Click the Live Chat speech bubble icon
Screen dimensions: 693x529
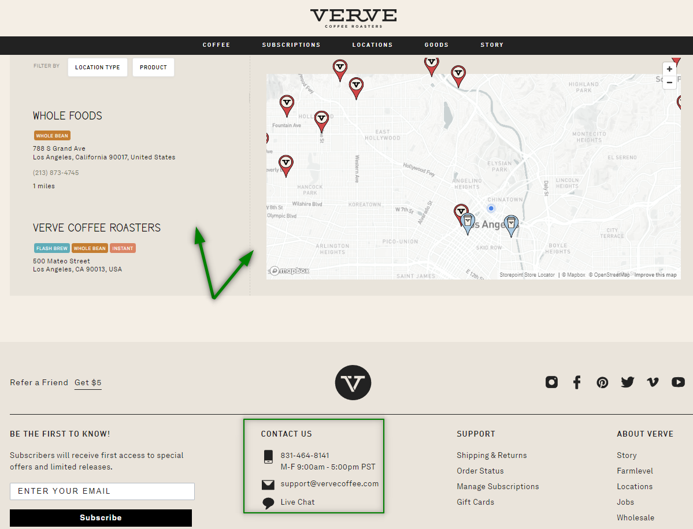point(268,503)
